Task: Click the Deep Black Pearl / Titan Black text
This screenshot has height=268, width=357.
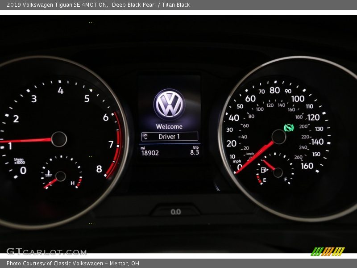Action: pyautogui.click(x=151, y=5)
